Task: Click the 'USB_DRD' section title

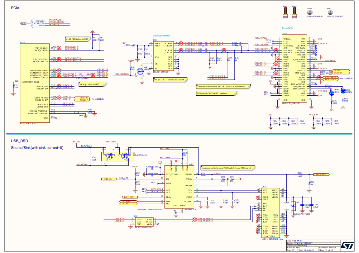Action: pyautogui.click(x=19, y=141)
